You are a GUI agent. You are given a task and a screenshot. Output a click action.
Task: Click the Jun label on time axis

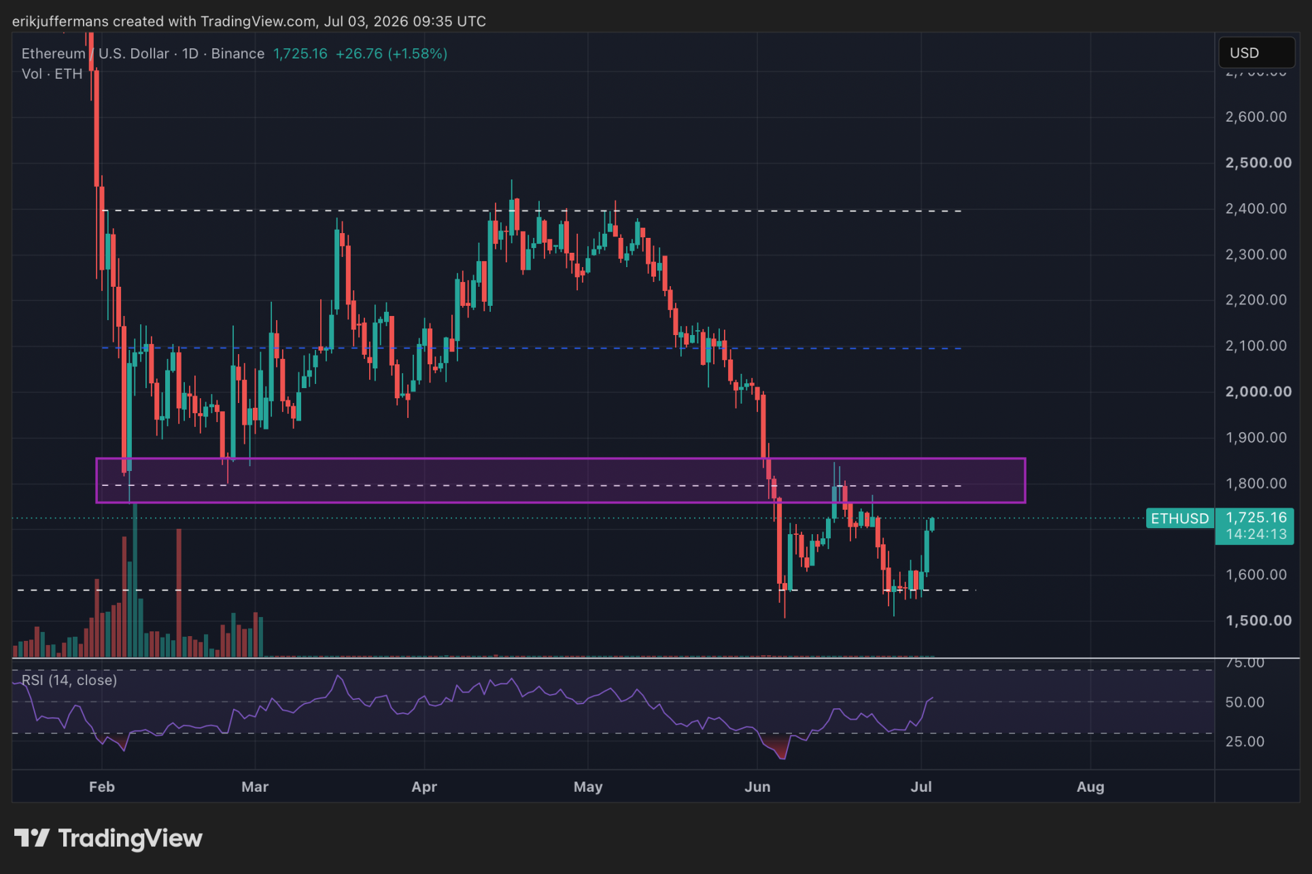click(x=757, y=787)
